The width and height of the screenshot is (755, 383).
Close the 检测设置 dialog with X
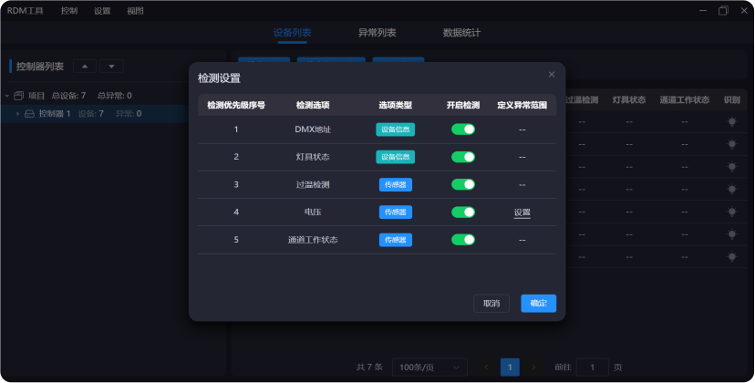pyautogui.click(x=551, y=75)
